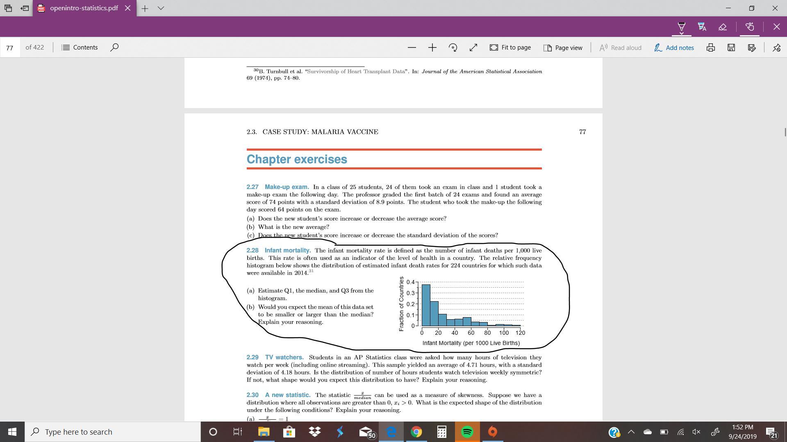Screen dimensions: 787x442
Task: Unpin the PDF toolbar
Action: point(776,47)
